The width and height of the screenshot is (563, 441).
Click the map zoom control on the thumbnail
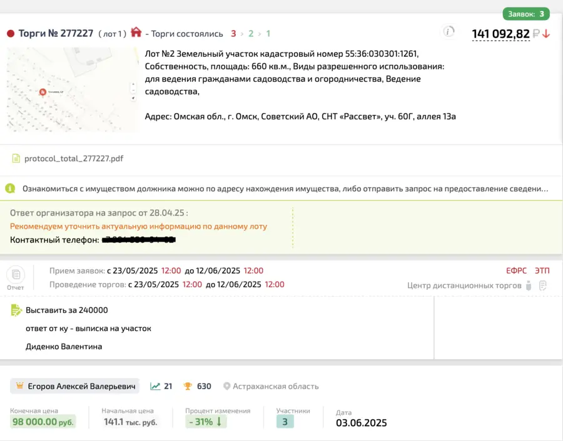click(x=133, y=88)
